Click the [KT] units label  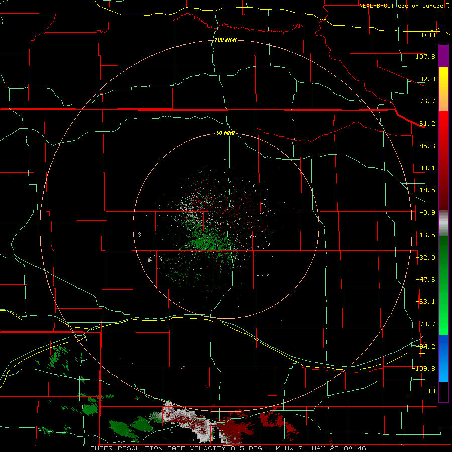pos(429,35)
